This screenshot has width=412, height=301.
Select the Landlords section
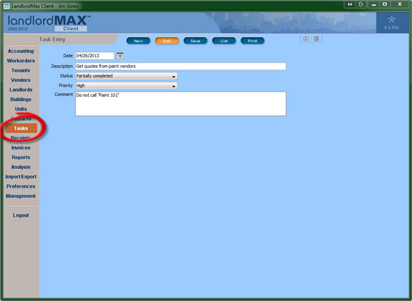point(21,90)
